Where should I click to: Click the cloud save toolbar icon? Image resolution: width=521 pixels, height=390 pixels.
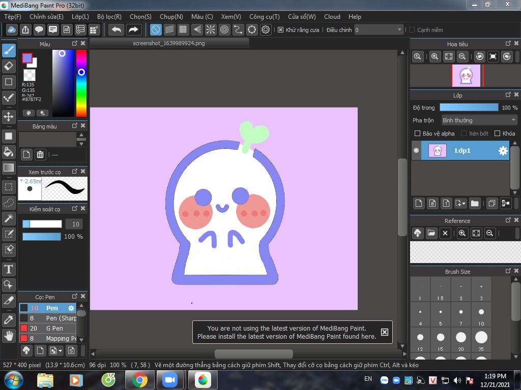coord(11,30)
